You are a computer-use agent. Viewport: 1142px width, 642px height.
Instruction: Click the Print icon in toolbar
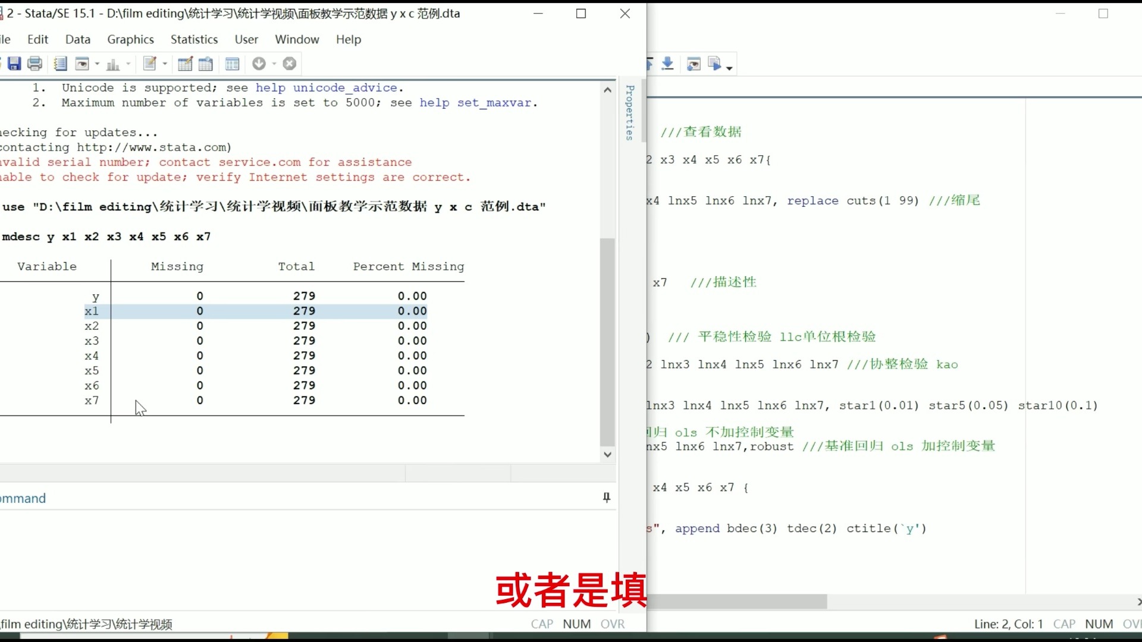click(x=34, y=64)
